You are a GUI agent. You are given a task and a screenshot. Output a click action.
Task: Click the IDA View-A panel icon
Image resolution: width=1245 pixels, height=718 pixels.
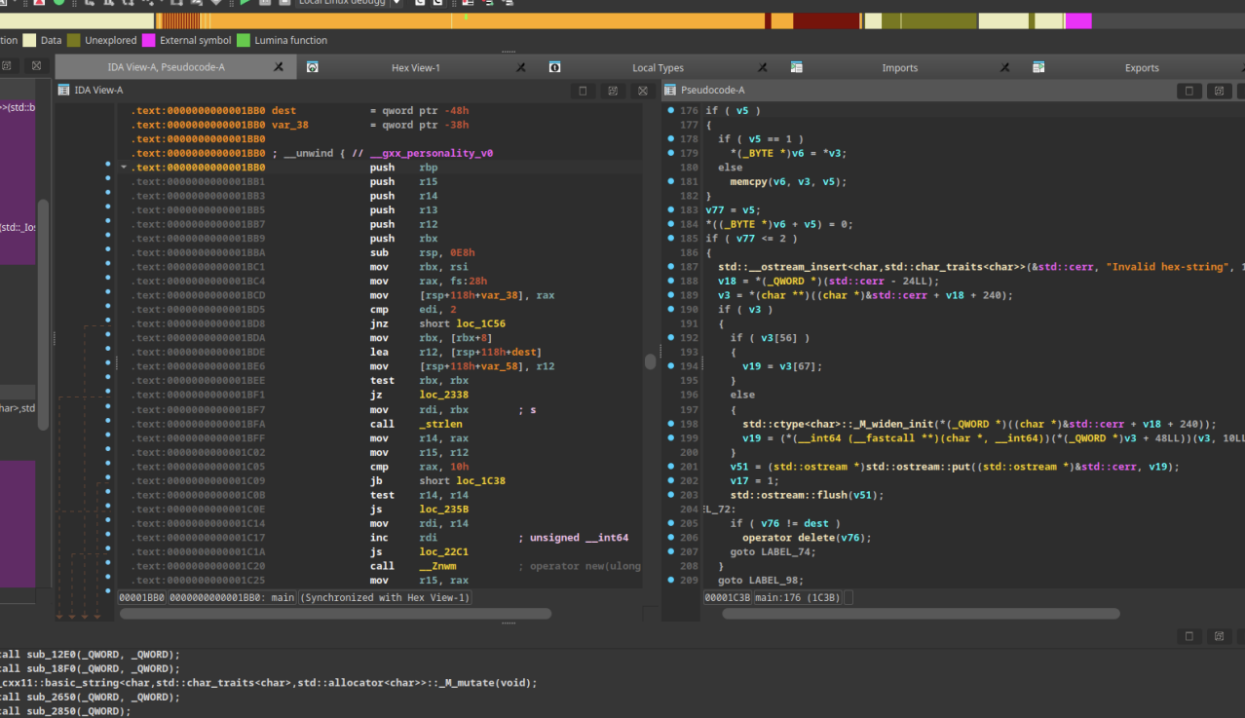[x=64, y=91]
